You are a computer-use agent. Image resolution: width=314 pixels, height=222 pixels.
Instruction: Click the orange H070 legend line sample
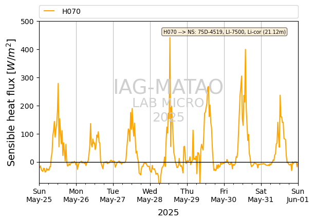[x=49, y=11]
